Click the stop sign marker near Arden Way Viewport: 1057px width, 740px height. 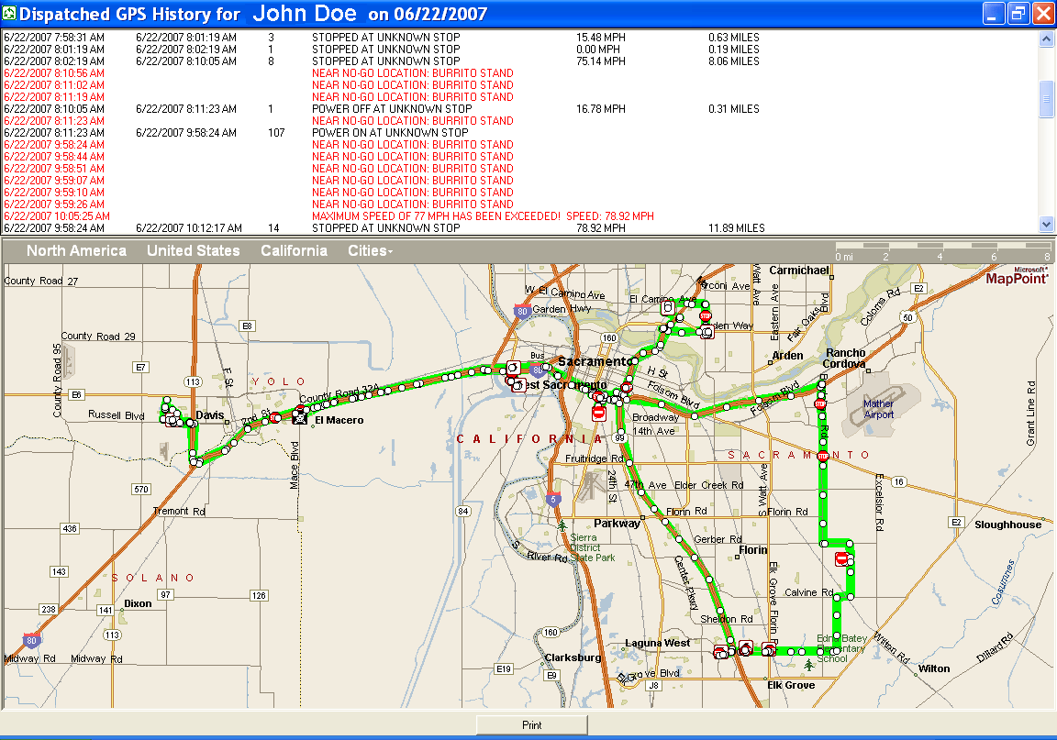point(706,315)
